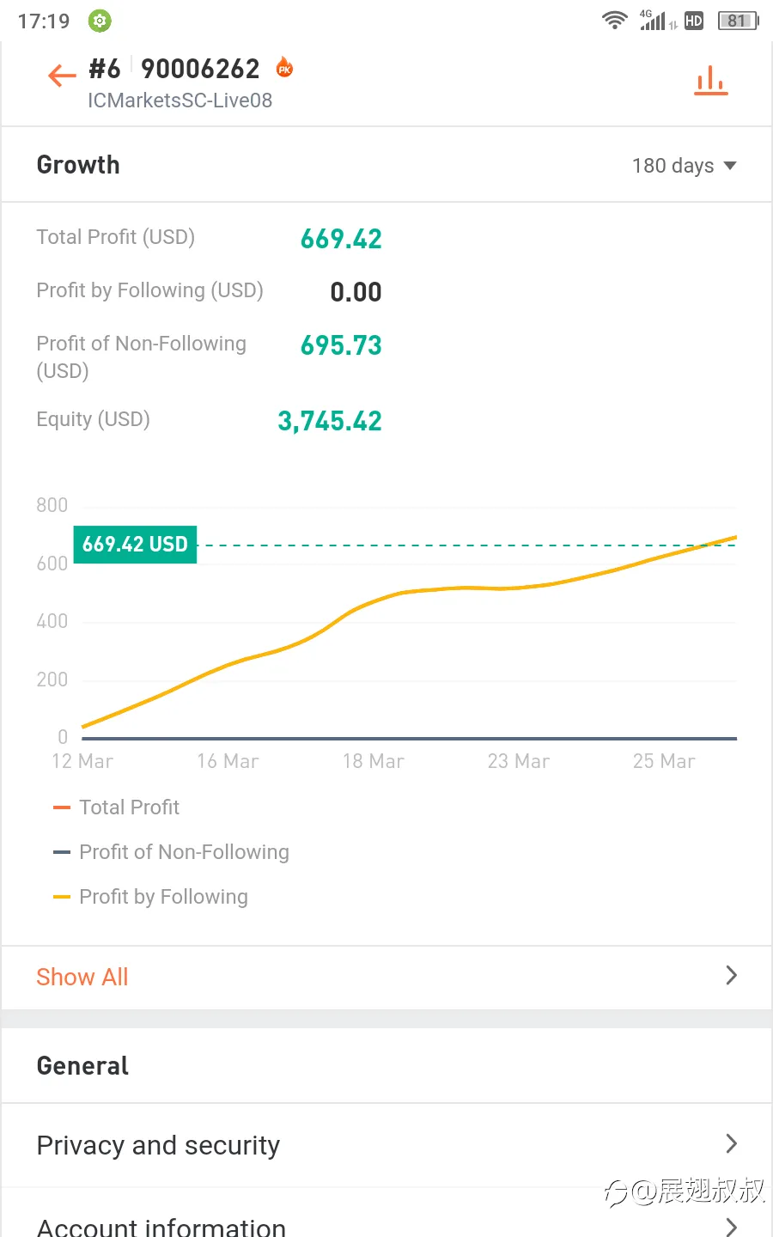Screen dimensions: 773x1237
Task: Tap the flame PK badge icon
Action: click(x=284, y=67)
